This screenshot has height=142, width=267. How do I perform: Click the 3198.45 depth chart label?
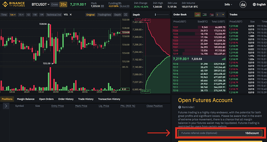coord(146,21)
